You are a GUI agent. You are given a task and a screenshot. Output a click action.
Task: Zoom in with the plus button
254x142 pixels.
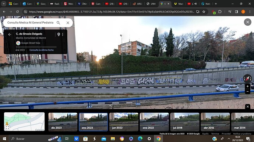pyautogui.click(x=247, y=87)
